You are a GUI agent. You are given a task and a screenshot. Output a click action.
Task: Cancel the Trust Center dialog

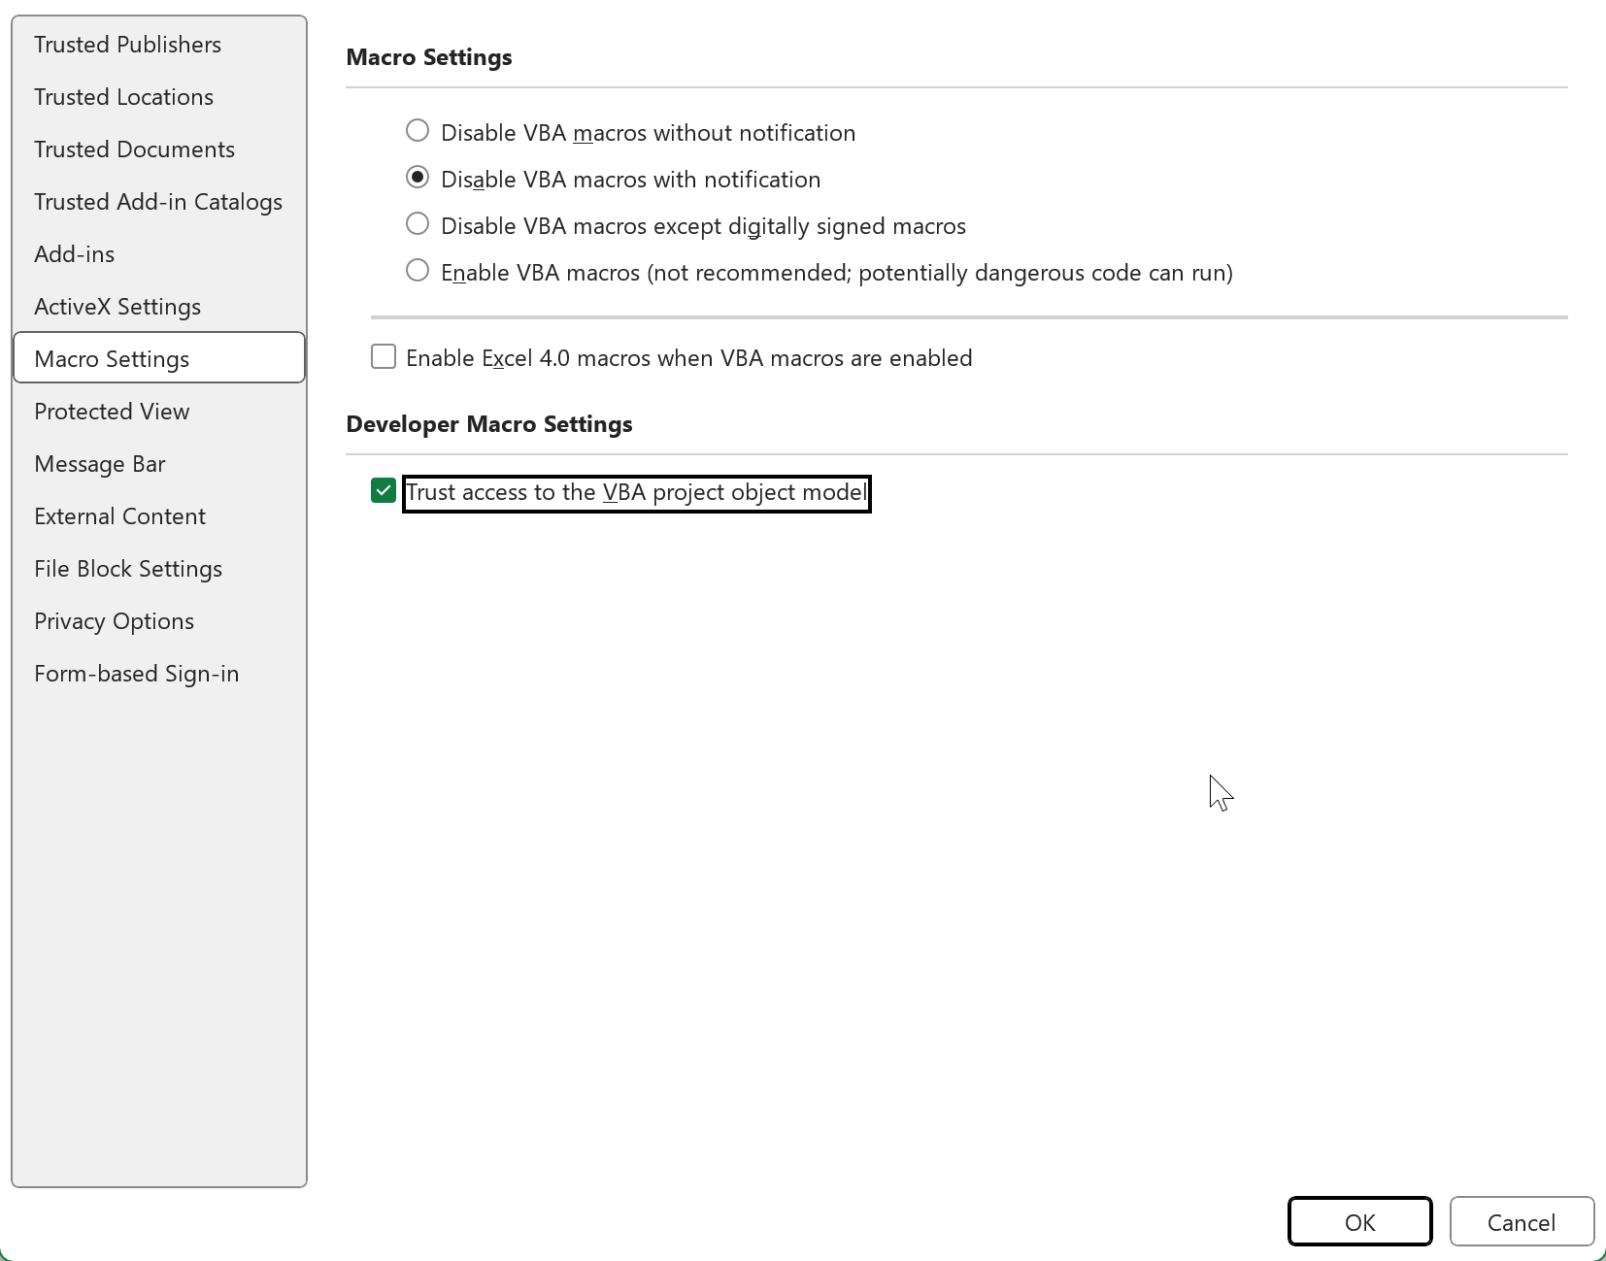coord(1521,1222)
